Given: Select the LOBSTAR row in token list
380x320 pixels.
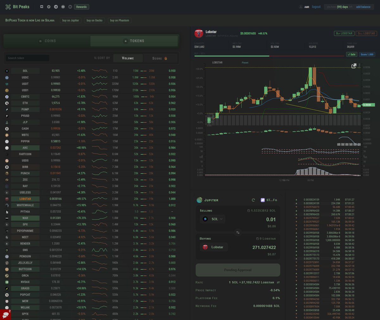Looking at the screenshot, I should (x=92, y=199).
